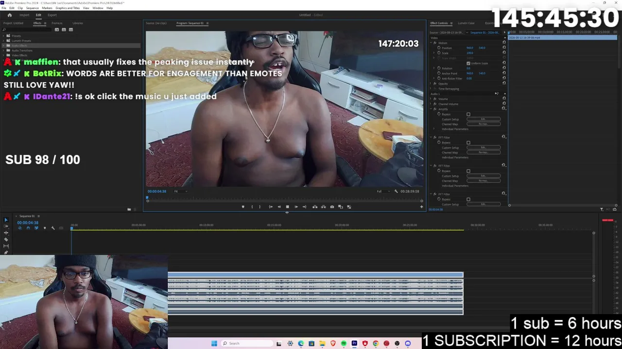Image resolution: width=622 pixels, height=349 pixels.
Task: Open Program Monitor wrench settings
Action: tap(396, 191)
